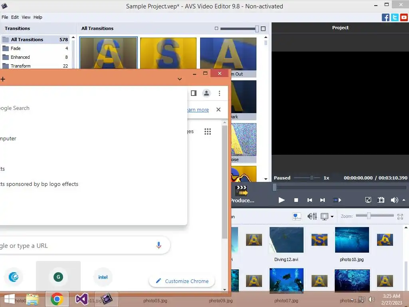Open the audio mixer icon on timeline toolbar
The image size is (409, 307).
click(x=312, y=216)
